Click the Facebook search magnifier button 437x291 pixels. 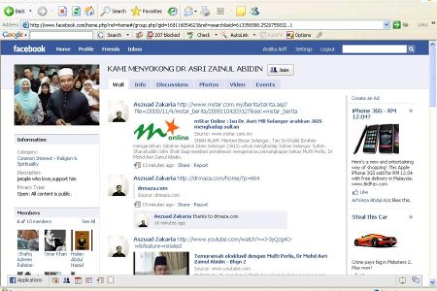(x=411, y=49)
